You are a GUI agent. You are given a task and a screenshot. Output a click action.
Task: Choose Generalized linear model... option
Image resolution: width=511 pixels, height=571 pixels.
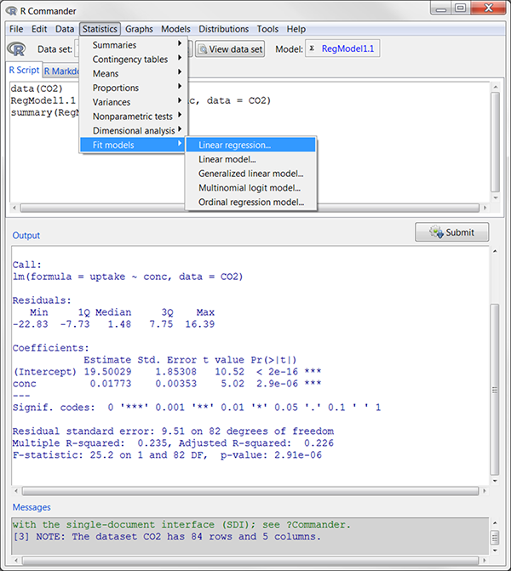(250, 174)
